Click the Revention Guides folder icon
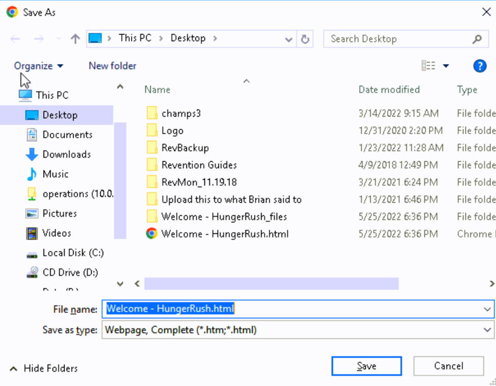 (x=152, y=165)
